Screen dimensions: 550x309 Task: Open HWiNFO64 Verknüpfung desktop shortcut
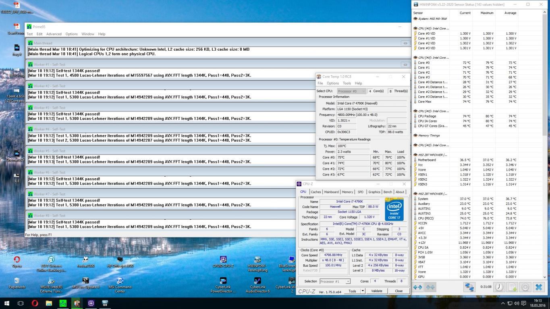(x=257, y=264)
